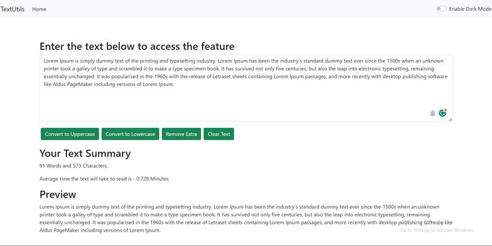Screen dimensions: 492x246
Task: Click the Preview heading
Action: tap(58, 194)
